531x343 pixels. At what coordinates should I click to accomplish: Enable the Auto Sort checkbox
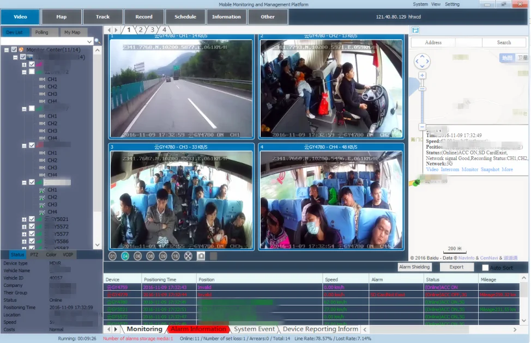[x=484, y=267]
